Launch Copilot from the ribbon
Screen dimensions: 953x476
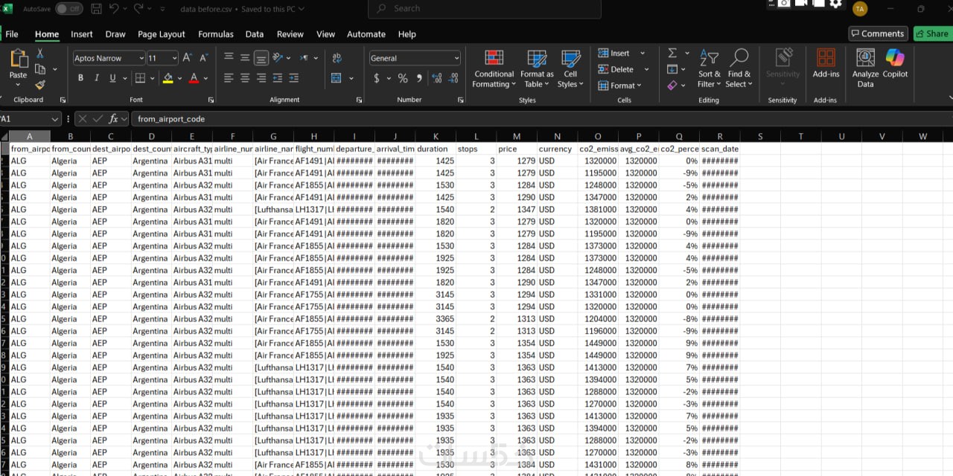click(x=895, y=65)
